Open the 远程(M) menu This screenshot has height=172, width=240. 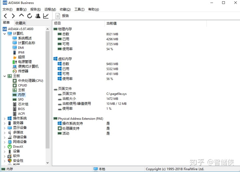pyautogui.click(x=50, y=9)
